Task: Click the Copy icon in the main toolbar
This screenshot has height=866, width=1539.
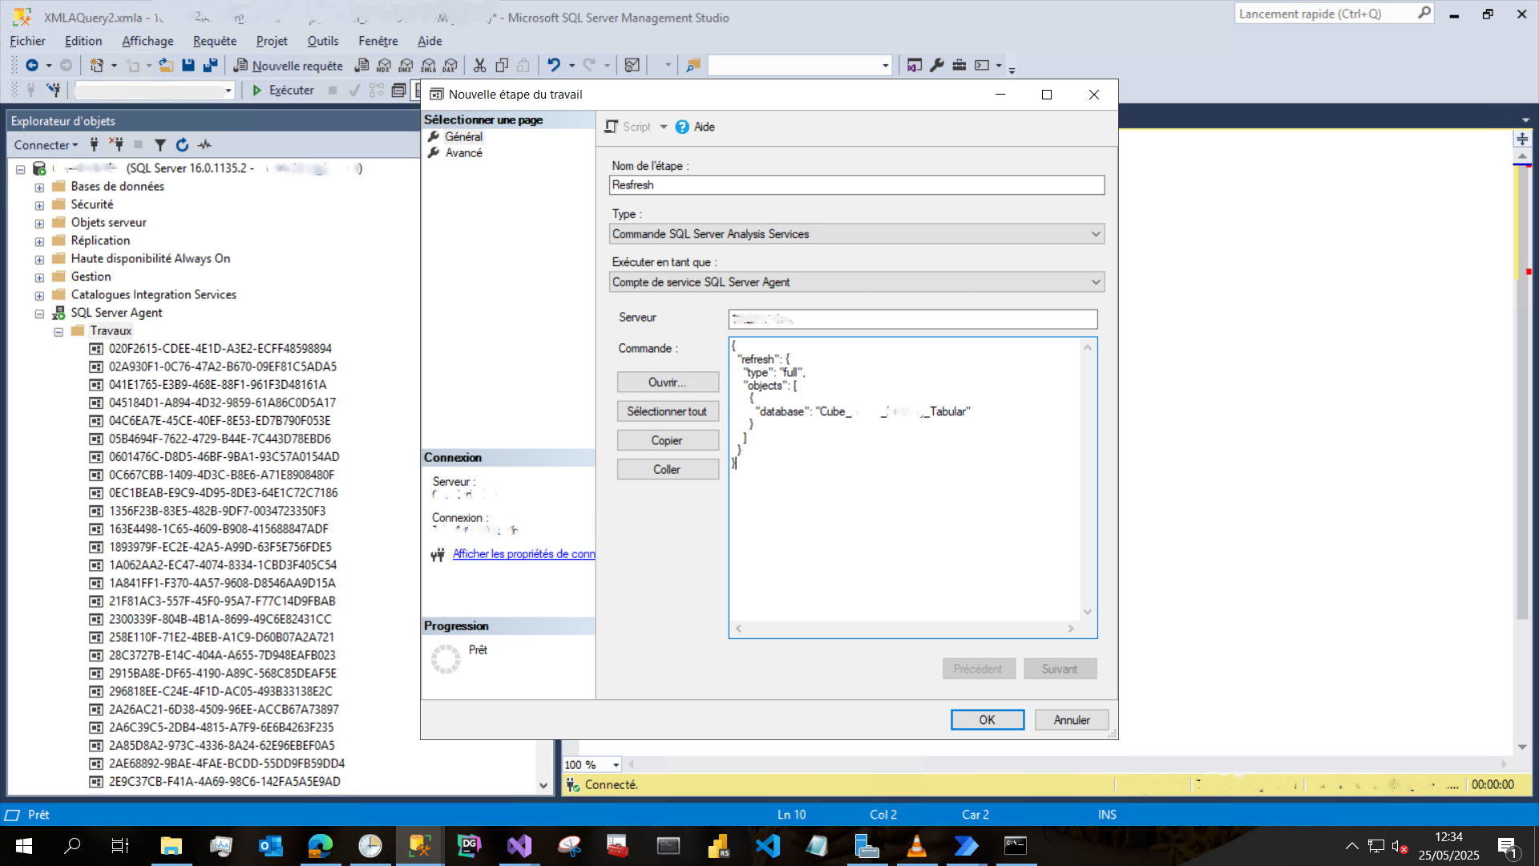Action: (x=502, y=66)
